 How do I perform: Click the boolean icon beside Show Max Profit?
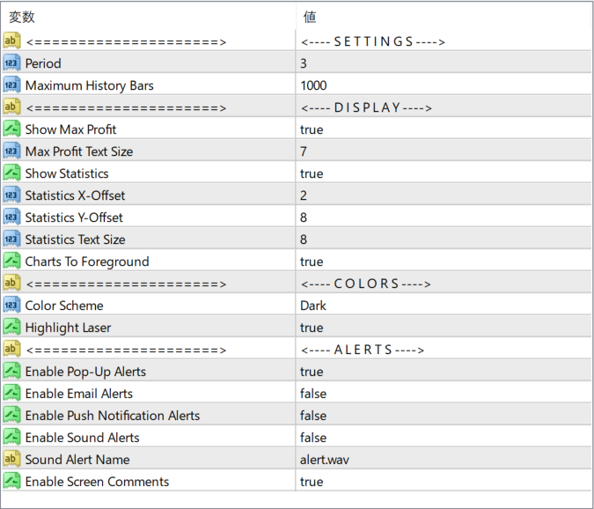(x=11, y=129)
